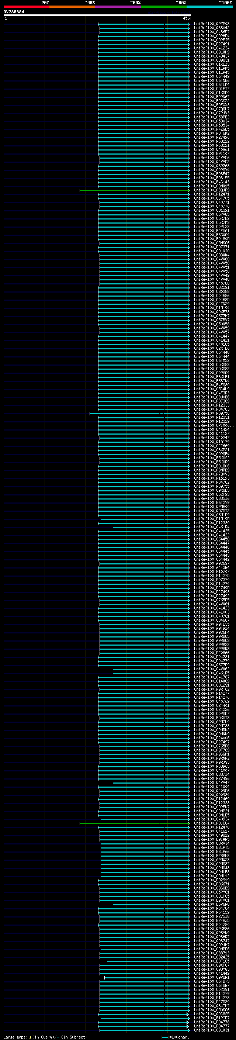Click shortened alignment bar for UniRef100_D0F1Q5
Viewport: 236px width, 1040px height.
pos(149,961)
